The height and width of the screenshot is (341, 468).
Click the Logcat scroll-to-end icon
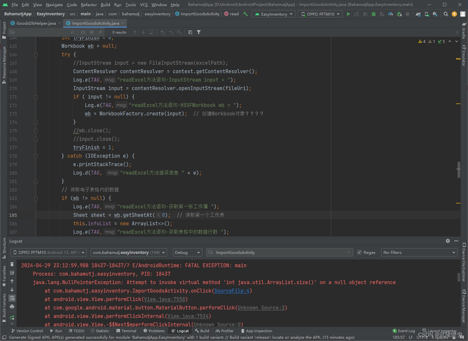[12, 273]
